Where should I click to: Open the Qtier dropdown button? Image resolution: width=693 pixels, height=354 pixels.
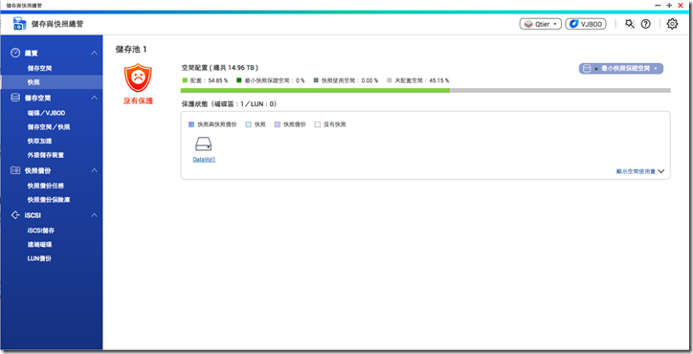(x=541, y=24)
